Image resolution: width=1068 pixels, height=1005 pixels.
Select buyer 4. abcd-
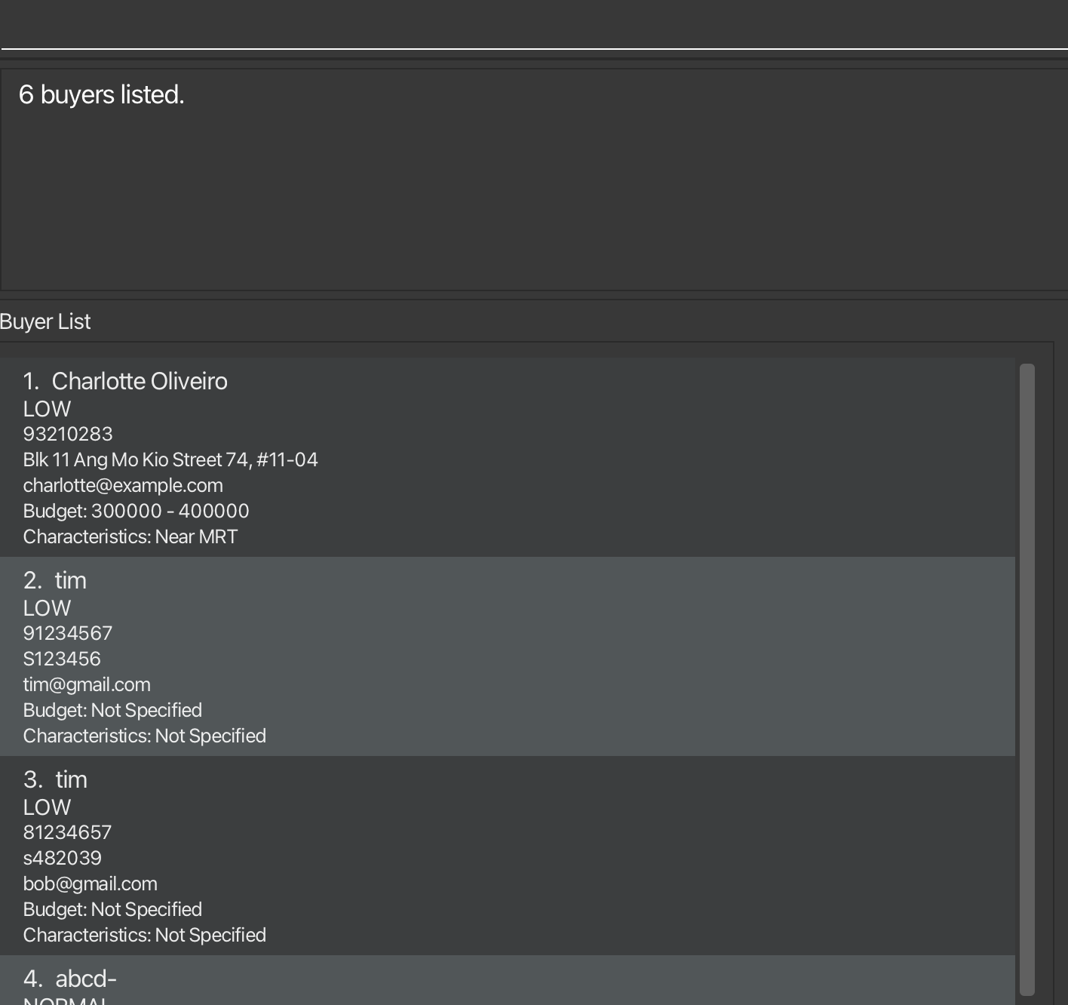pos(508,980)
